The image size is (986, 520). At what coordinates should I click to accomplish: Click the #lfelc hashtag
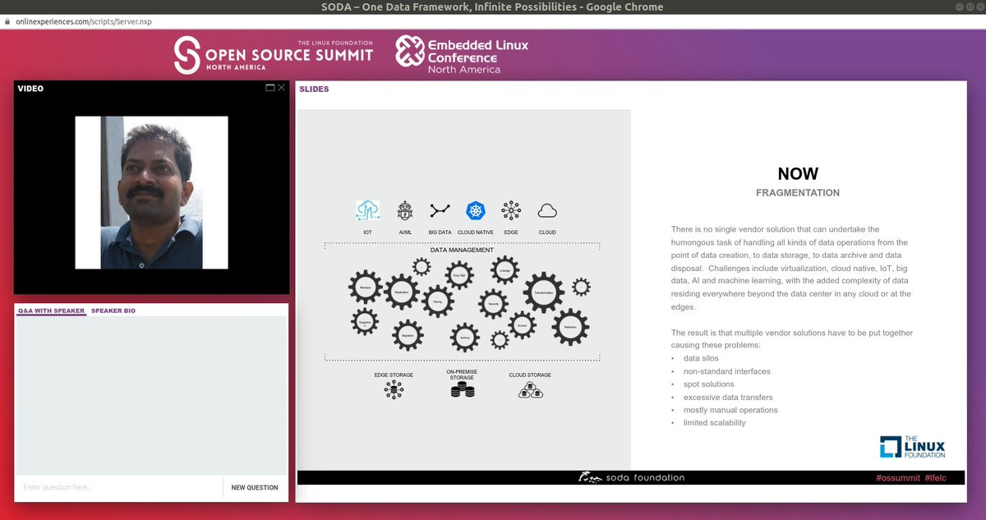click(x=935, y=478)
